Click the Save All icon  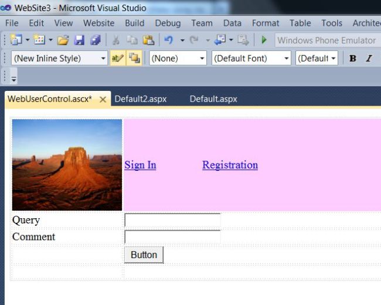pos(96,40)
